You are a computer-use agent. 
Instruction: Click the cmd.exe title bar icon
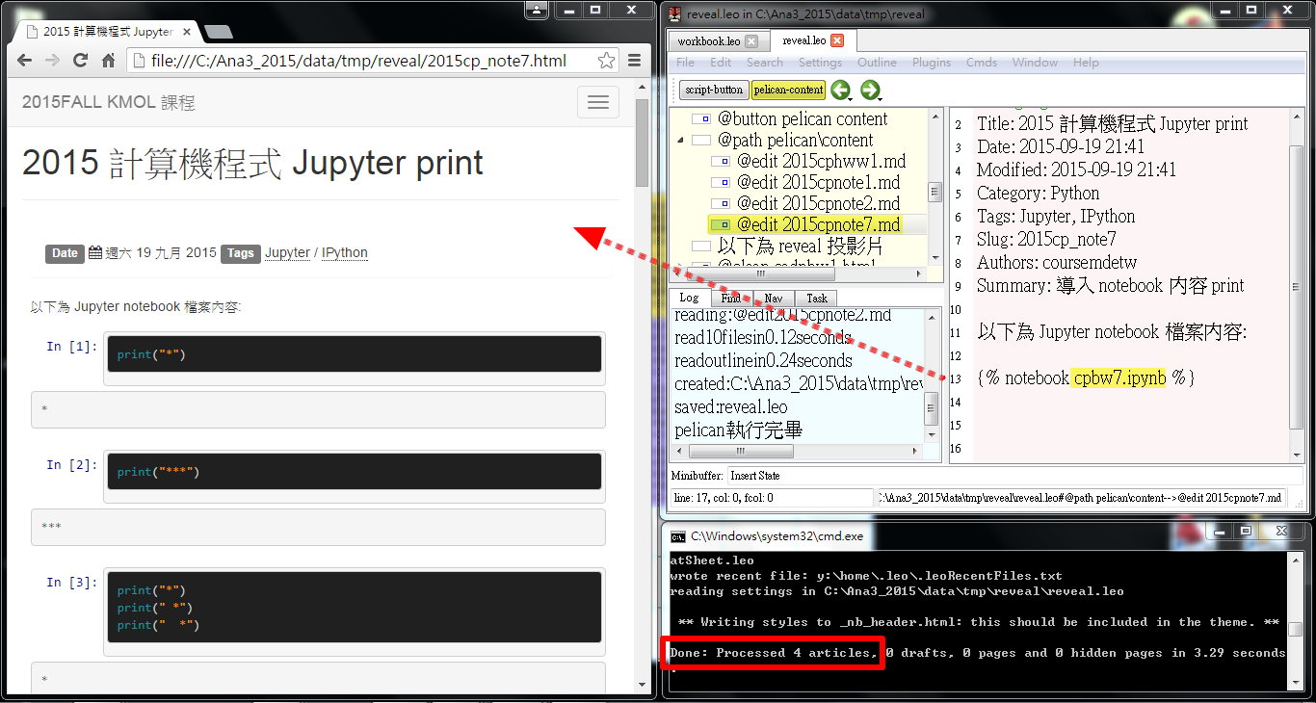tap(678, 536)
